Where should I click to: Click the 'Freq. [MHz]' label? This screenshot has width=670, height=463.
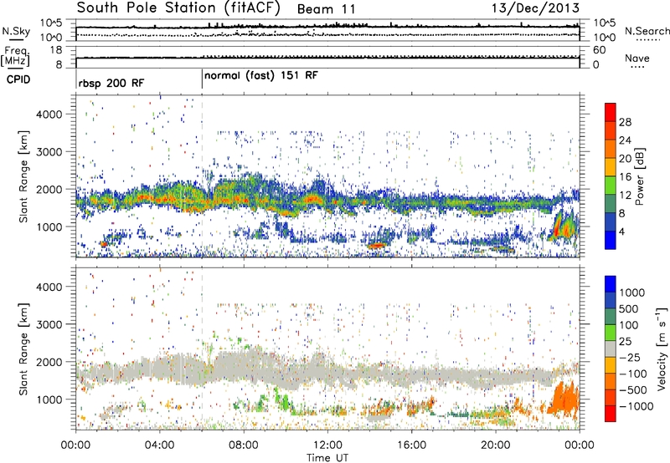15,57
